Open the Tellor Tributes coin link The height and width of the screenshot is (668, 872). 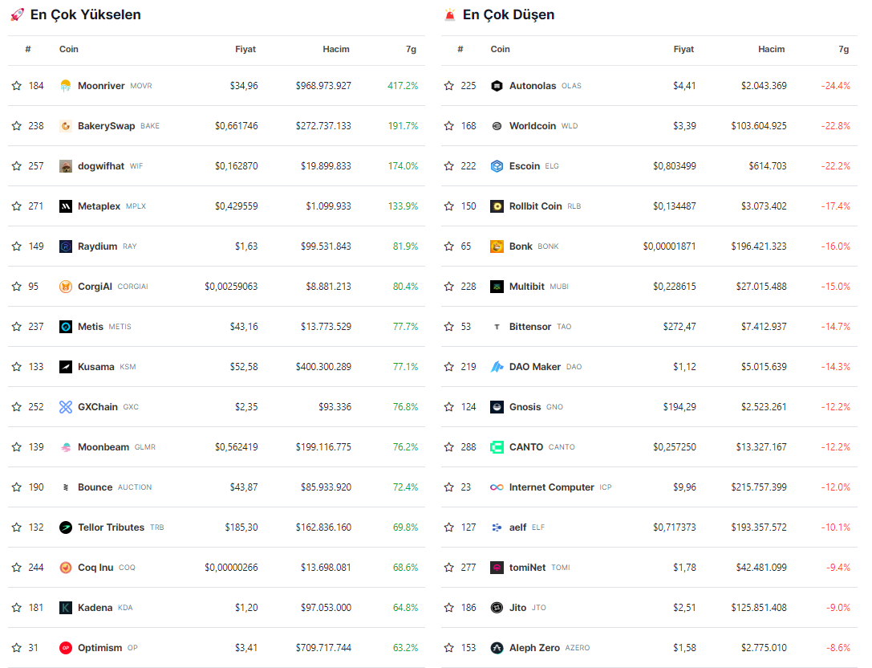(111, 527)
